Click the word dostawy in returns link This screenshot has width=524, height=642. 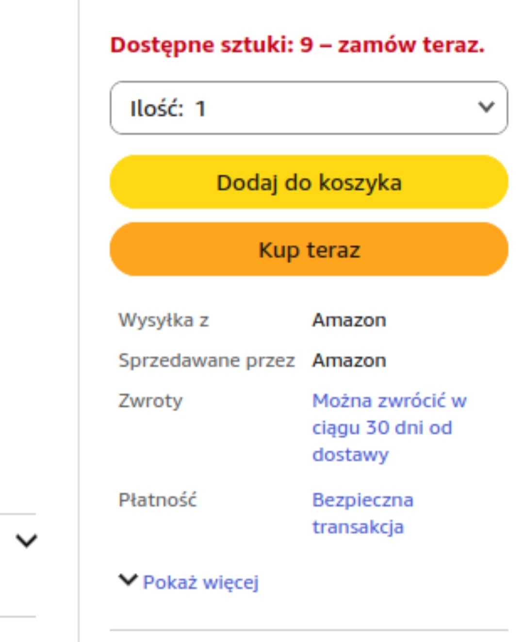350,455
